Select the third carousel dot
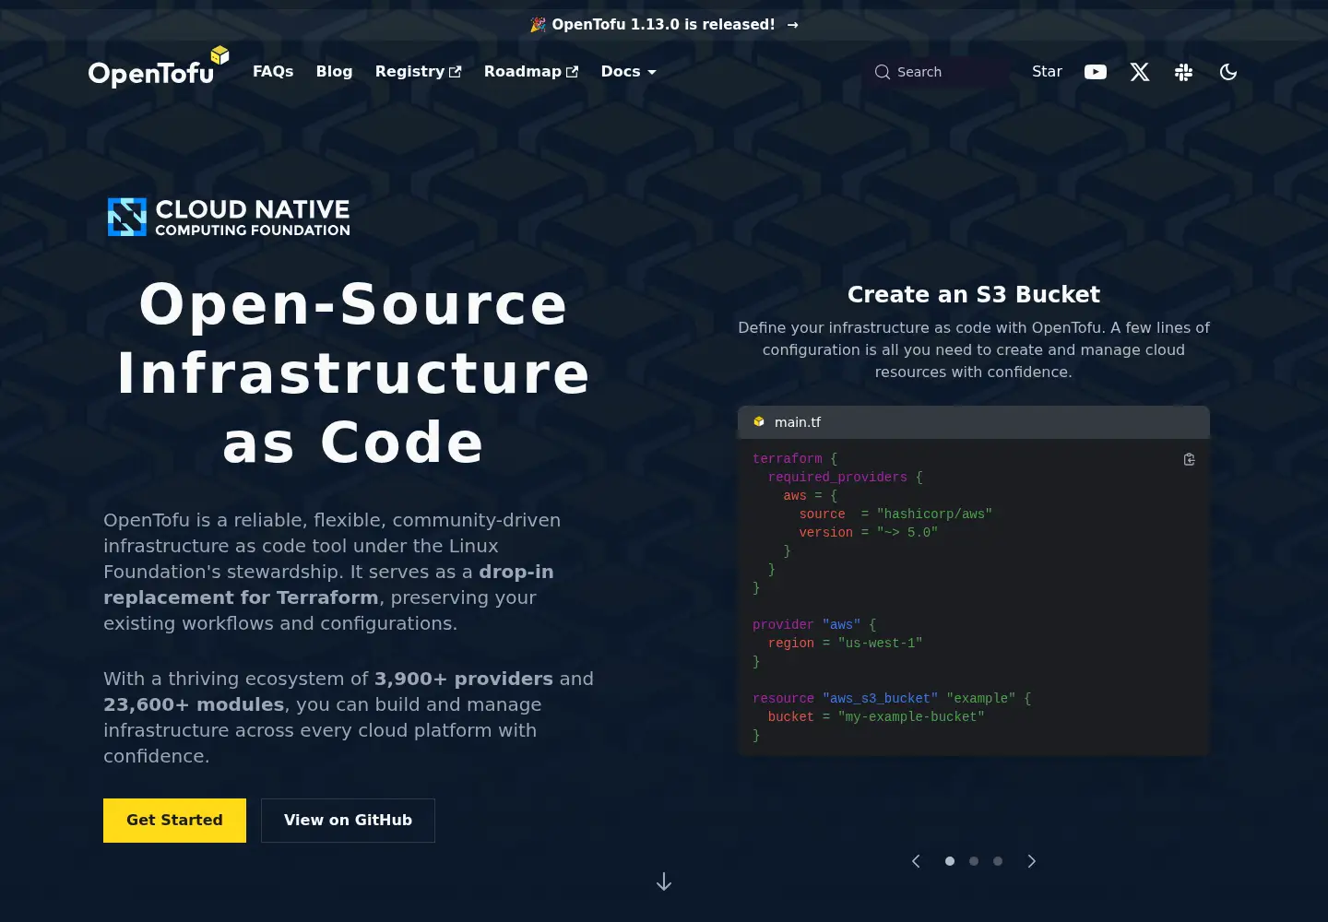The image size is (1328, 922). click(998, 861)
